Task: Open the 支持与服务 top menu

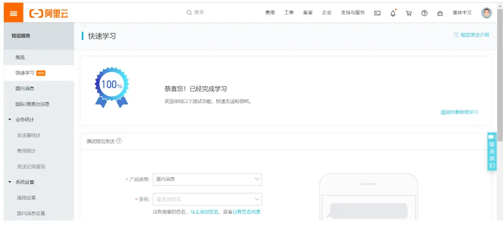Action: [x=353, y=13]
